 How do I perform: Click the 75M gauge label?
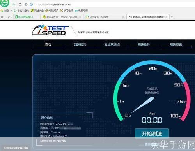(181, 101)
